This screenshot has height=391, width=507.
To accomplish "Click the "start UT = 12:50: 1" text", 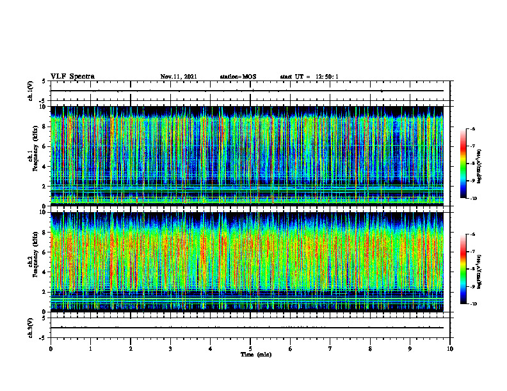I will (x=309, y=77).
